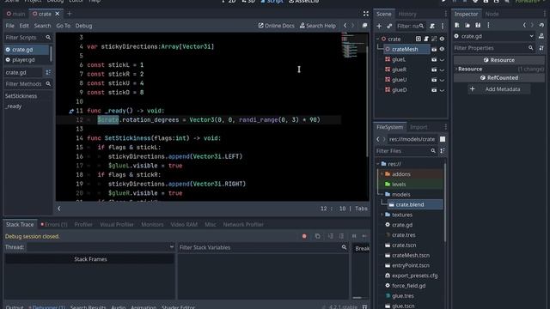Open the Thread dropdown in debugger
The width and height of the screenshot is (550, 309).
tap(101, 247)
